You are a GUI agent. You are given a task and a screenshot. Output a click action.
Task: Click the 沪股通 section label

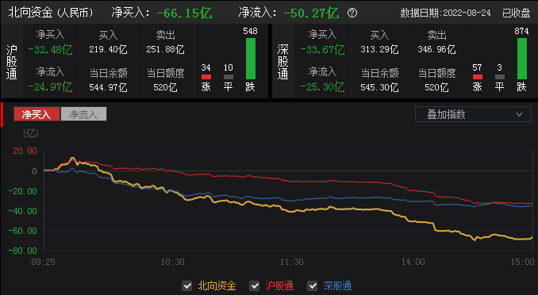[11, 62]
